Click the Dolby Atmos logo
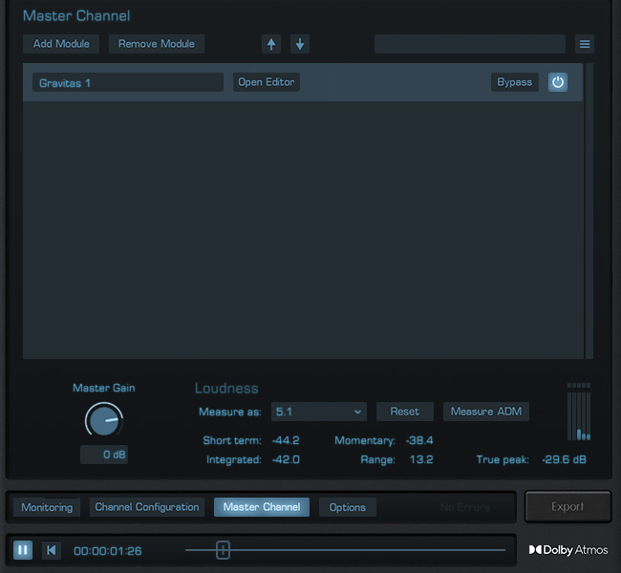This screenshot has height=573, width=621. 568,550
